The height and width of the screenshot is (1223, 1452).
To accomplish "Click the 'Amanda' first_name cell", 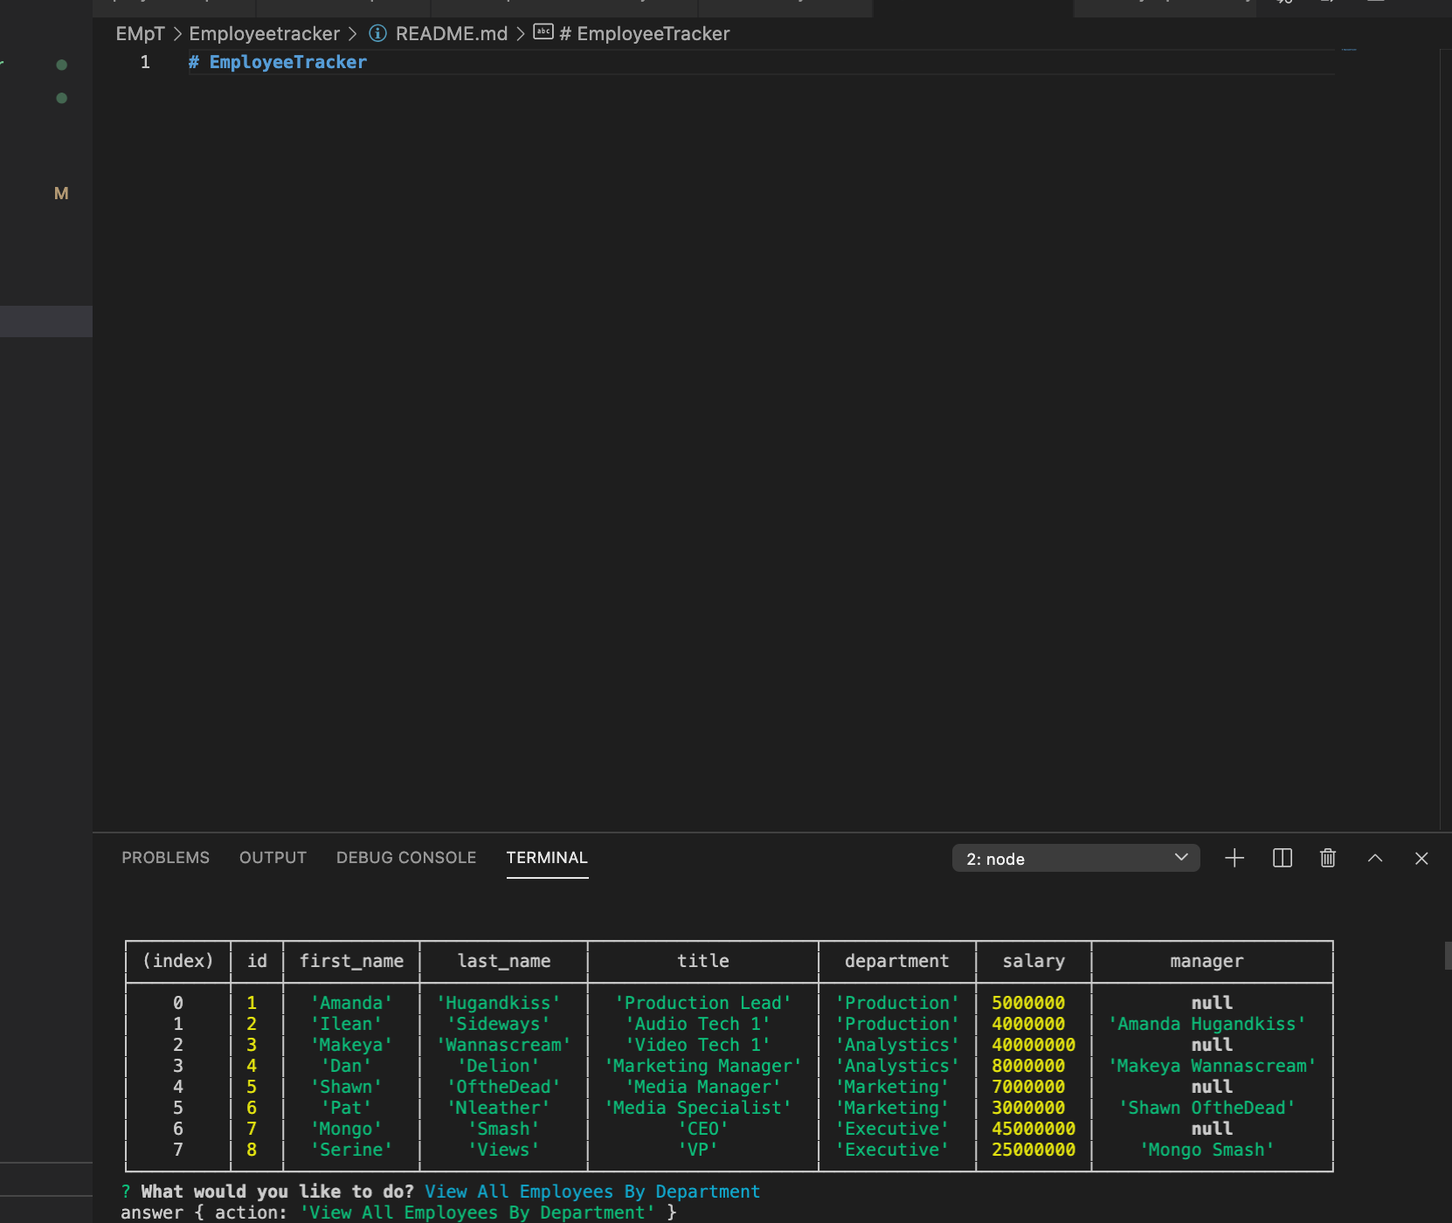I will [351, 1003].
